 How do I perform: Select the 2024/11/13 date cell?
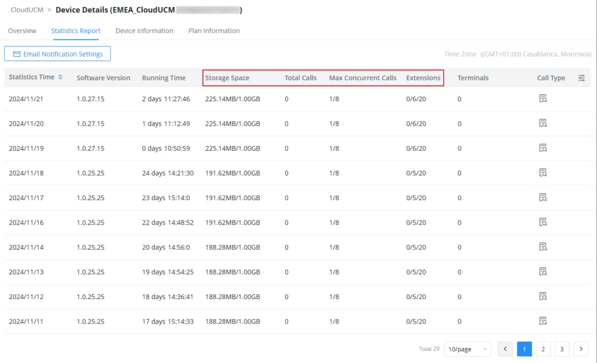[x=26, y=272]
